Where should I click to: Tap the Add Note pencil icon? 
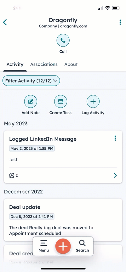[x=31, y=102]
